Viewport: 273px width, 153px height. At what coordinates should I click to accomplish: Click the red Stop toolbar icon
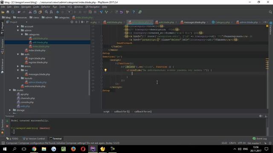(x=95, y=12)
